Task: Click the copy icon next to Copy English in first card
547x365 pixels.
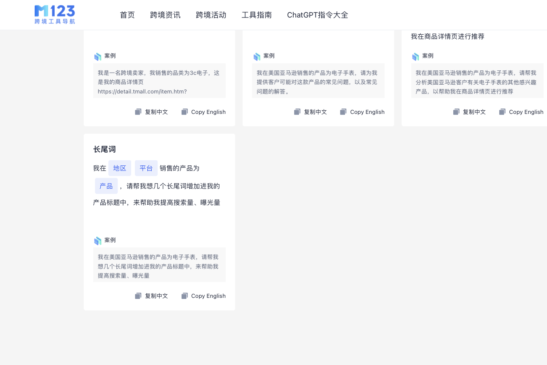Action: (x=184, y=112)
